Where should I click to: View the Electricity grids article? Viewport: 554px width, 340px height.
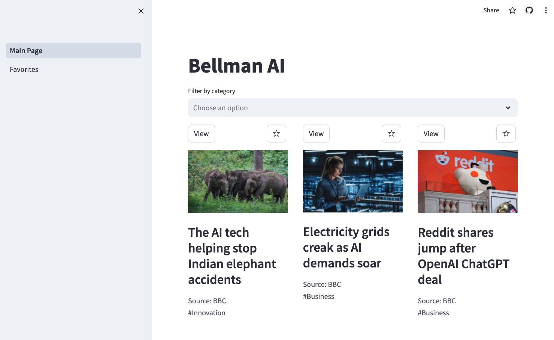[316, 134]
